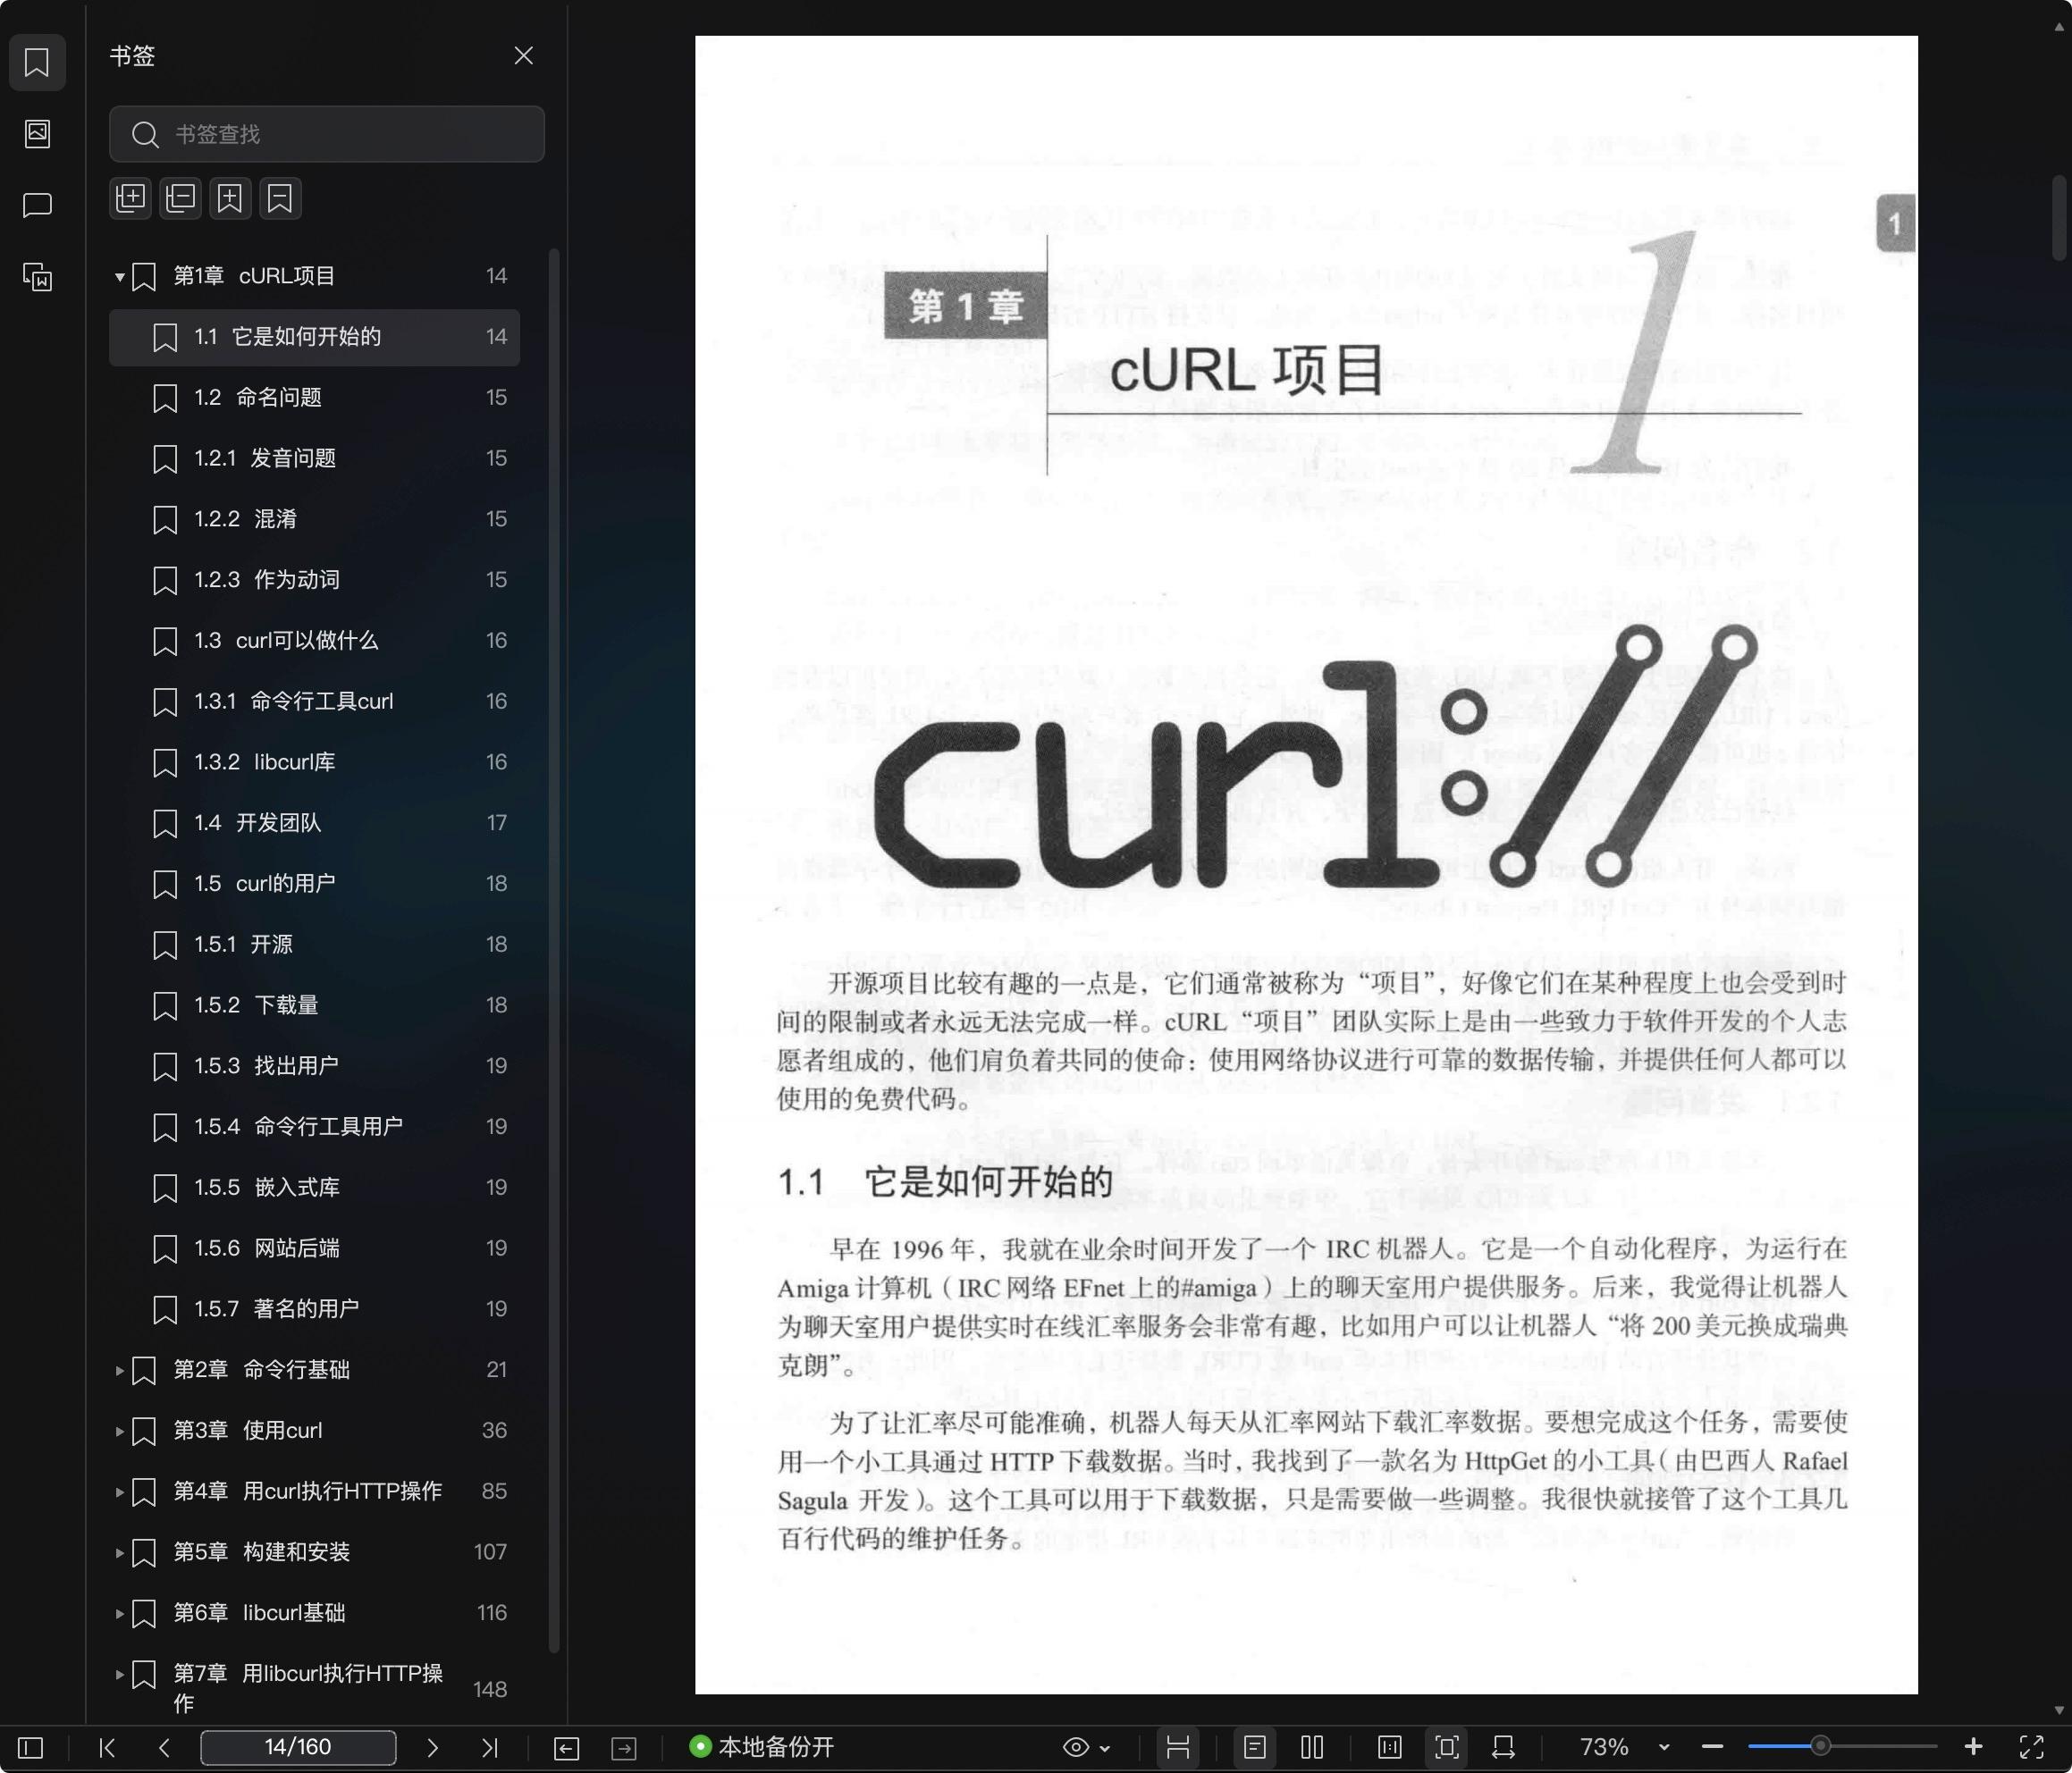Collapse the 第1章 cURL项目 bookmark
The image size is (2072, 1773).
[119, 277]
